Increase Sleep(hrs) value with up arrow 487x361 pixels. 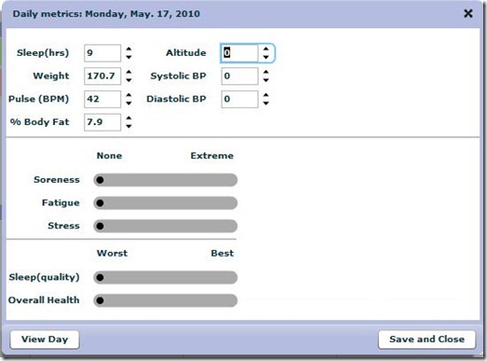click(x=129, y=49)
